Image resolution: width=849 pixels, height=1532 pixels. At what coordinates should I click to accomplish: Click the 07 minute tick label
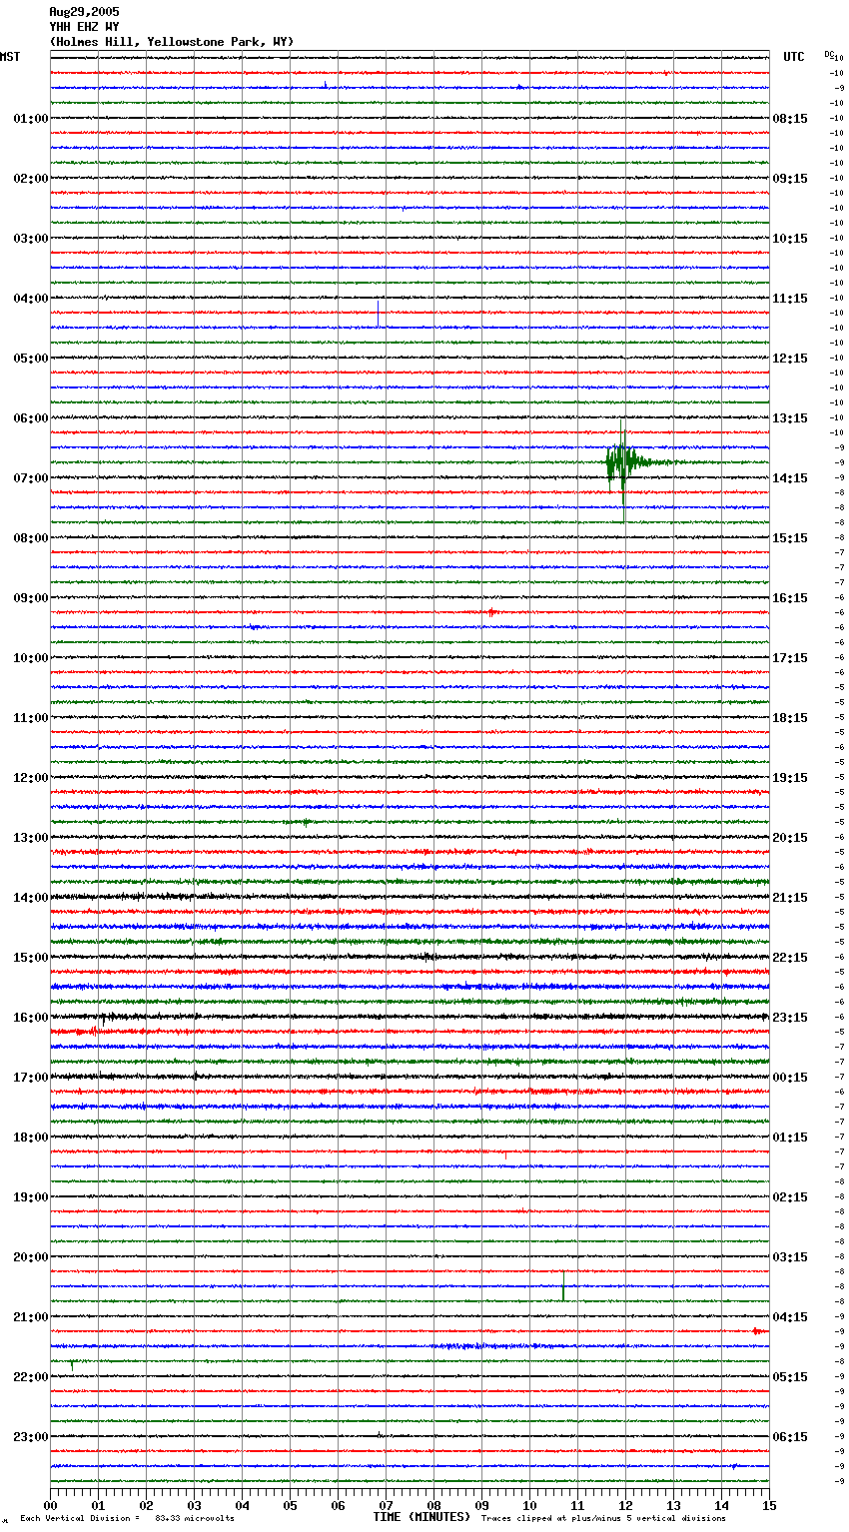point(387,1505)
